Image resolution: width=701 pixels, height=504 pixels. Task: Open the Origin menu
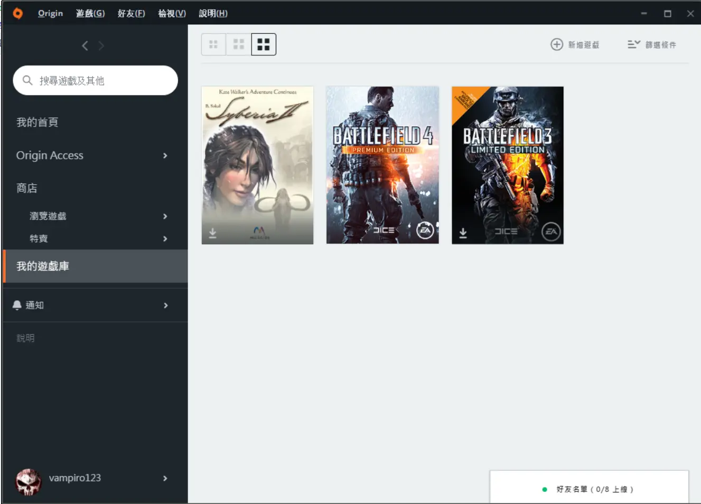pos(50,13)
